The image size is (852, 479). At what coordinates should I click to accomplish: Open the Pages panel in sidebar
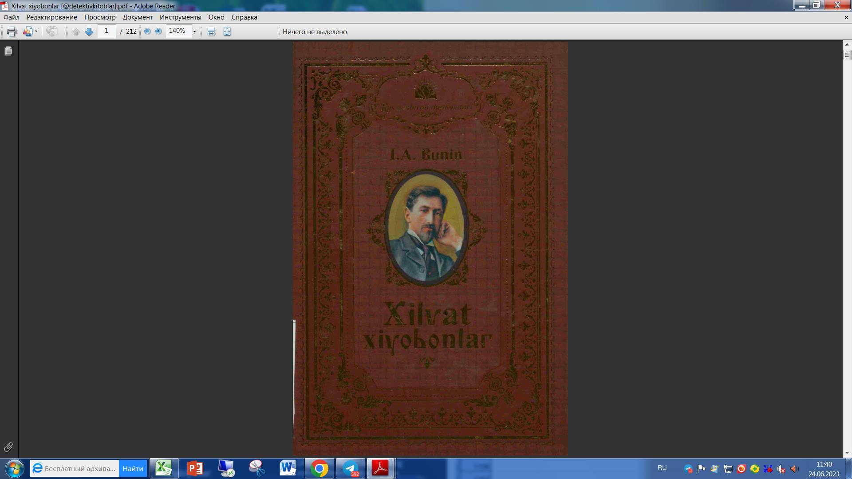pos(8,51)
